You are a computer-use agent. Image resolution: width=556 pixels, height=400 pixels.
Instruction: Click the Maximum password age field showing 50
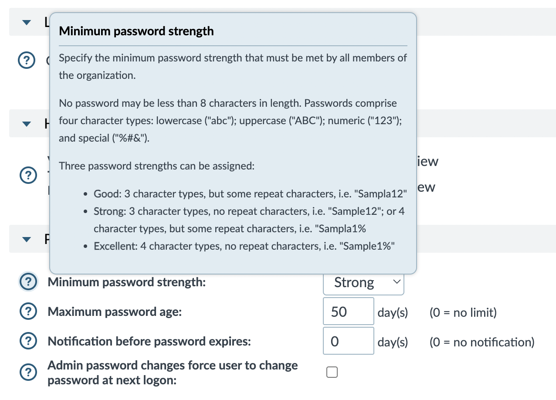pyautogui.click(x=348, y=311)
